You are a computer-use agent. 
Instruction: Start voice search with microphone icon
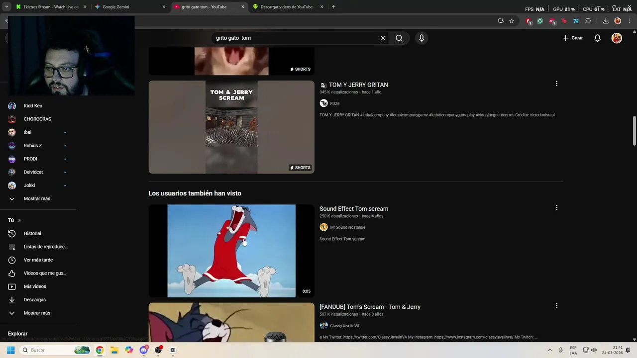pyautogui.click(x=422, y=38)
